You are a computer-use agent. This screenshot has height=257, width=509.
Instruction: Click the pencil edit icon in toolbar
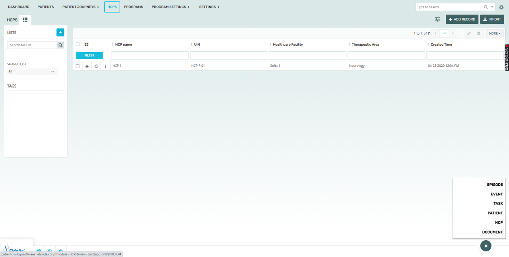(469, 33)
